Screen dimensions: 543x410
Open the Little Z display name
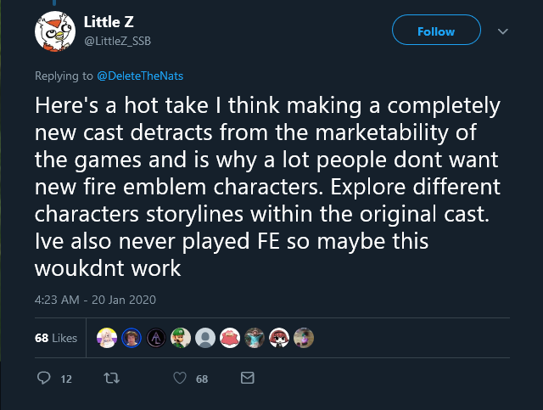pyautogui.click(x=109, y=22)
